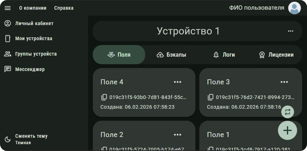307x151 pixels.
Task: Click the swap arrows floating button
Action: pyautogui.click(x=287, y=112)
